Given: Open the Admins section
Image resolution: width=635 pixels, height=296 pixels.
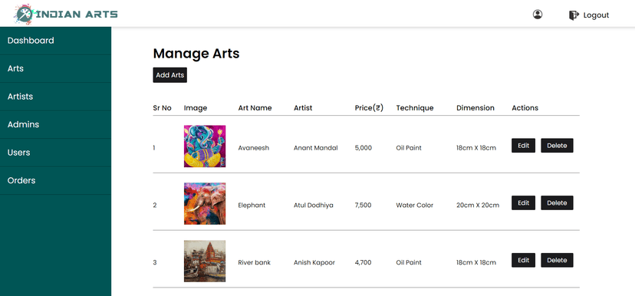Looking at the screenshot, I should [x=55, y=124].
